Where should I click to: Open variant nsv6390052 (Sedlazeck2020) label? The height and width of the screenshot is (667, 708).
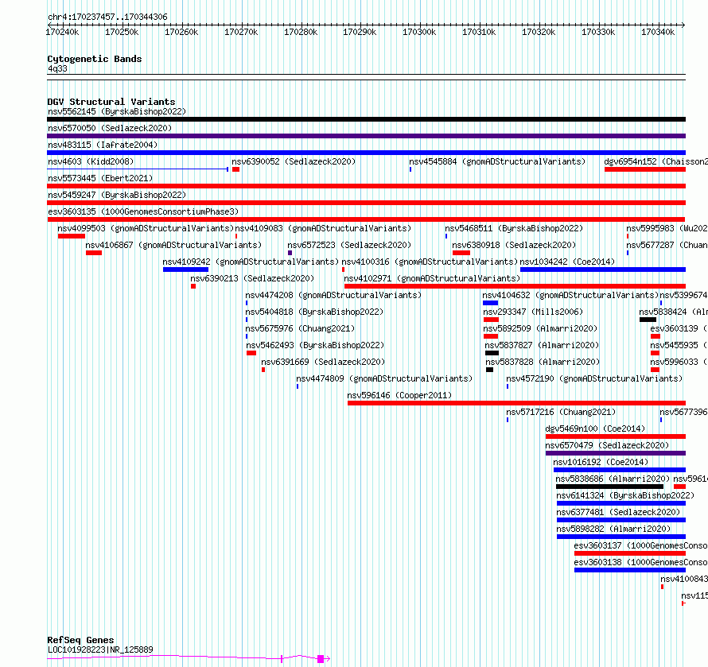coord(294,161)
